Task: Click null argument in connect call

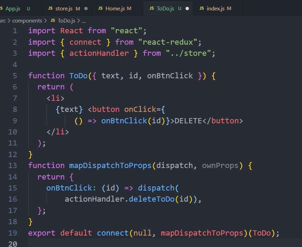Action: pyautogui.click(x=142, y=233)
